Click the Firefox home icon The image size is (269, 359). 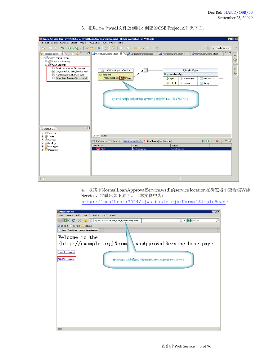point(85,220)
